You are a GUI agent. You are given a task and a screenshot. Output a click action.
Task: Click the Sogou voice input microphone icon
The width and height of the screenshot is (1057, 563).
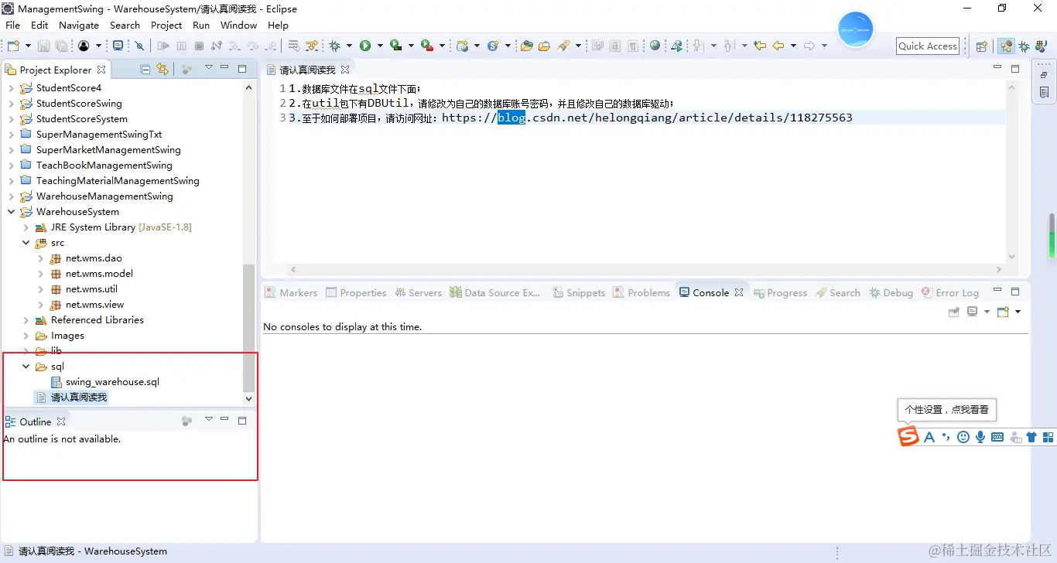click(980, 437)
